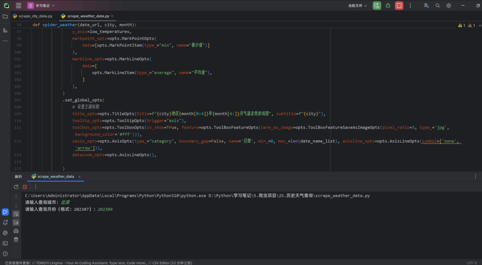Print the console output using printer icon

point(16,231)
